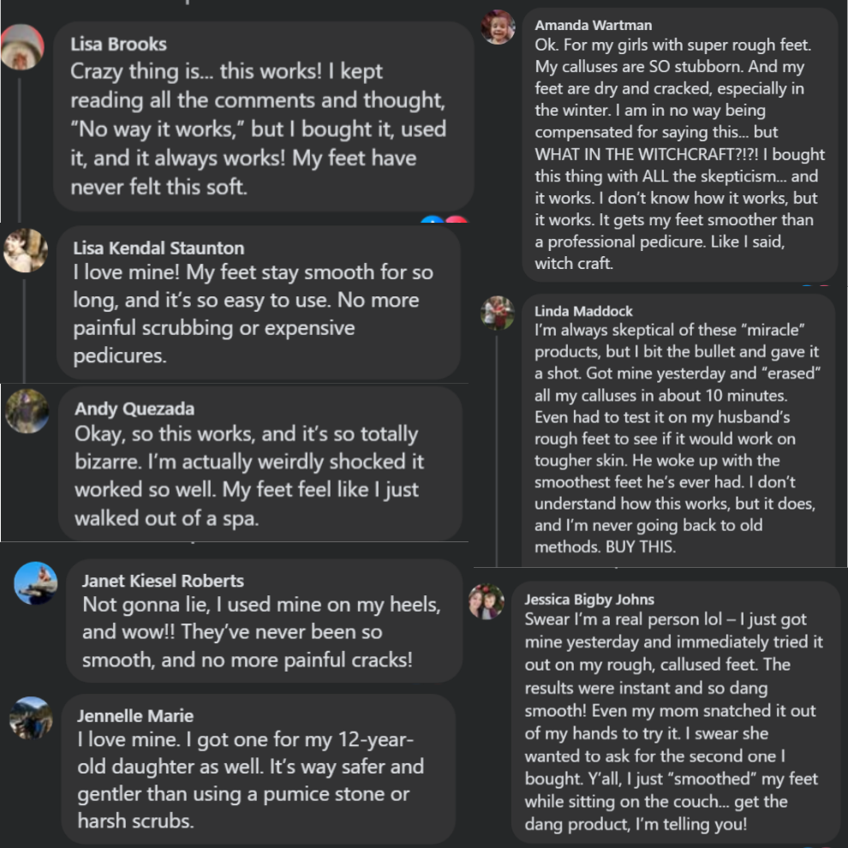This screenshot has height=848, width=848.
Task: Click the Amanda Wartman name
Action: tap(593, 26)
